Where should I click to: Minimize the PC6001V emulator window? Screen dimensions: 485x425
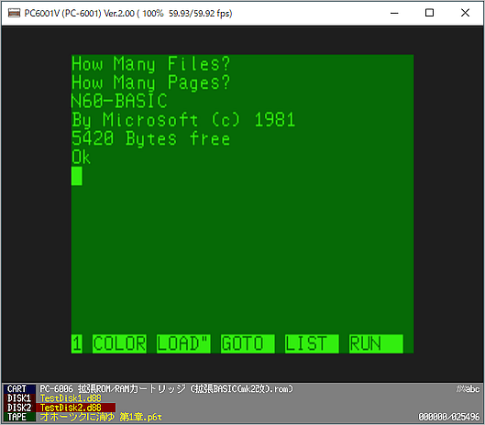(394, 13)
